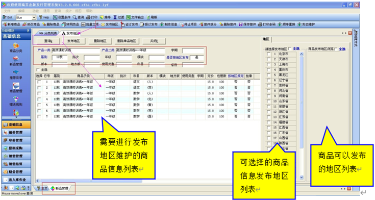This screenshot has width=375, height=200.
Task: Tick the 上海市 region checkbox
Action: point(268,65)
